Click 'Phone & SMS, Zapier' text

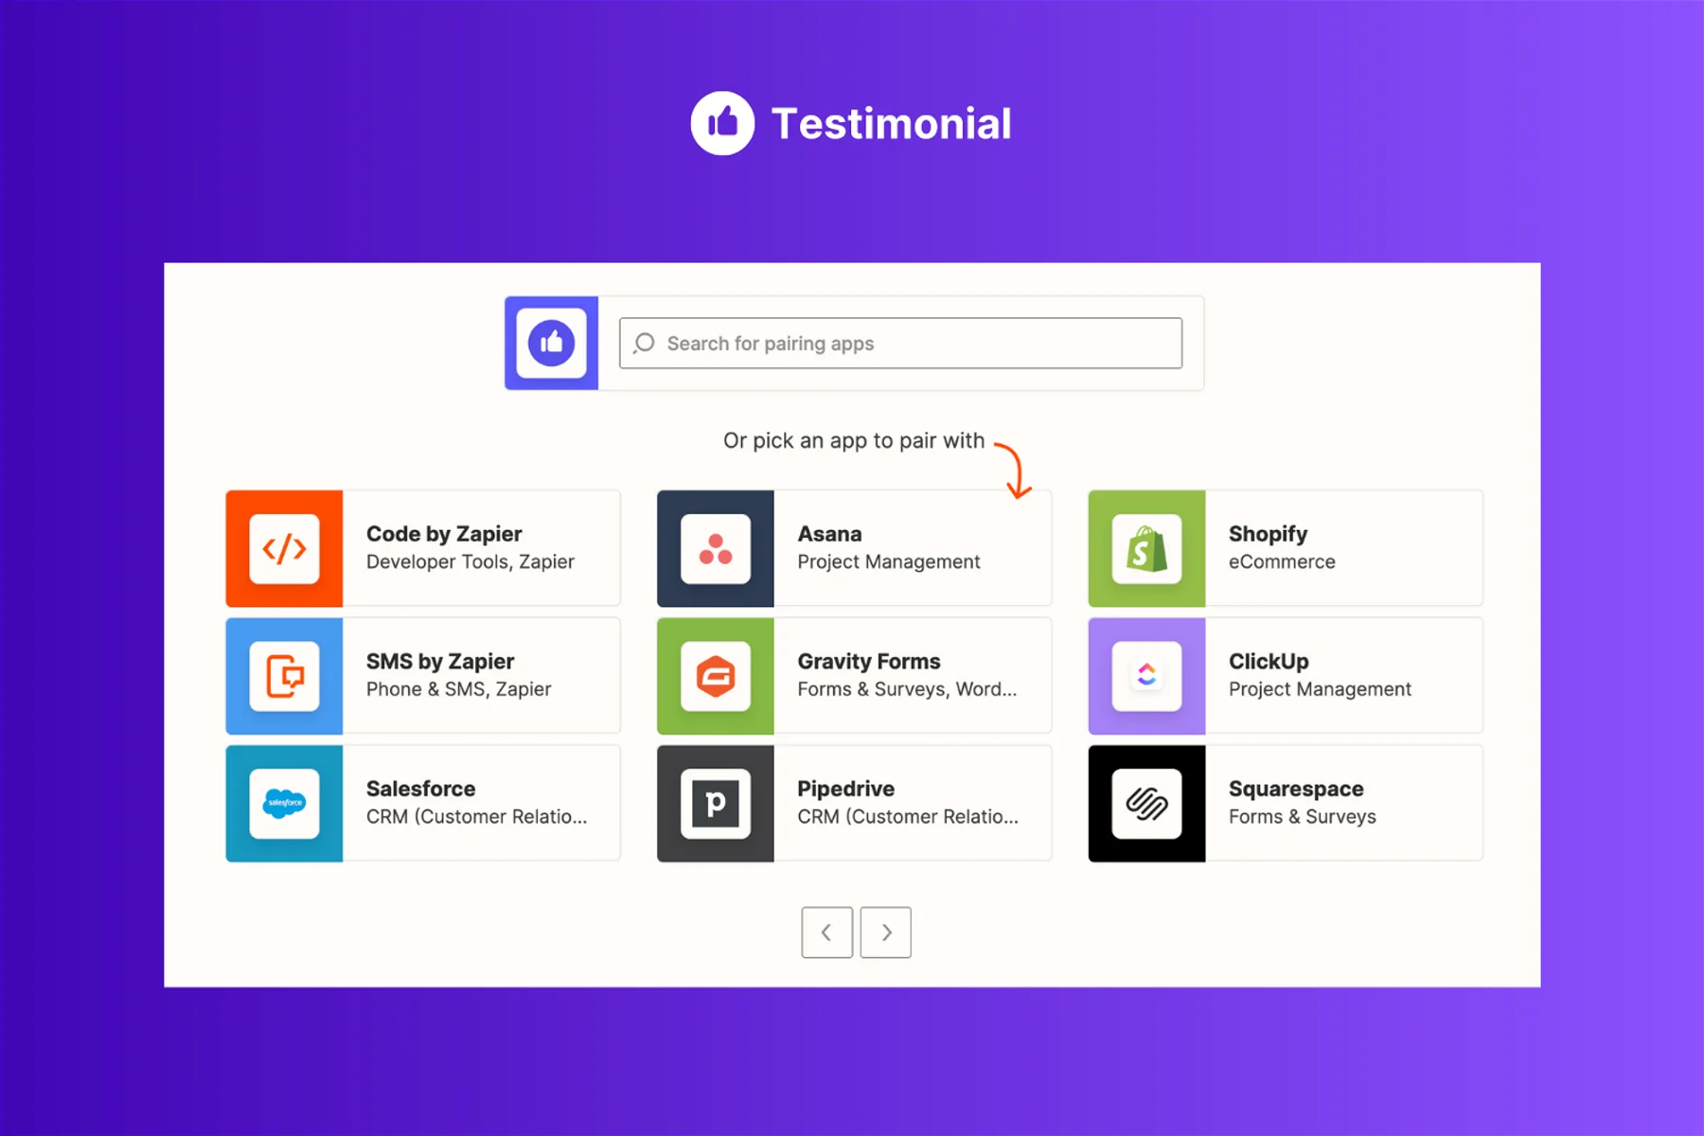point(458,689)
